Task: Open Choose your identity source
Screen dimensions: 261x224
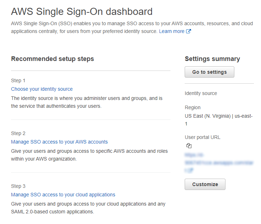Action: (x=42, y=89)
